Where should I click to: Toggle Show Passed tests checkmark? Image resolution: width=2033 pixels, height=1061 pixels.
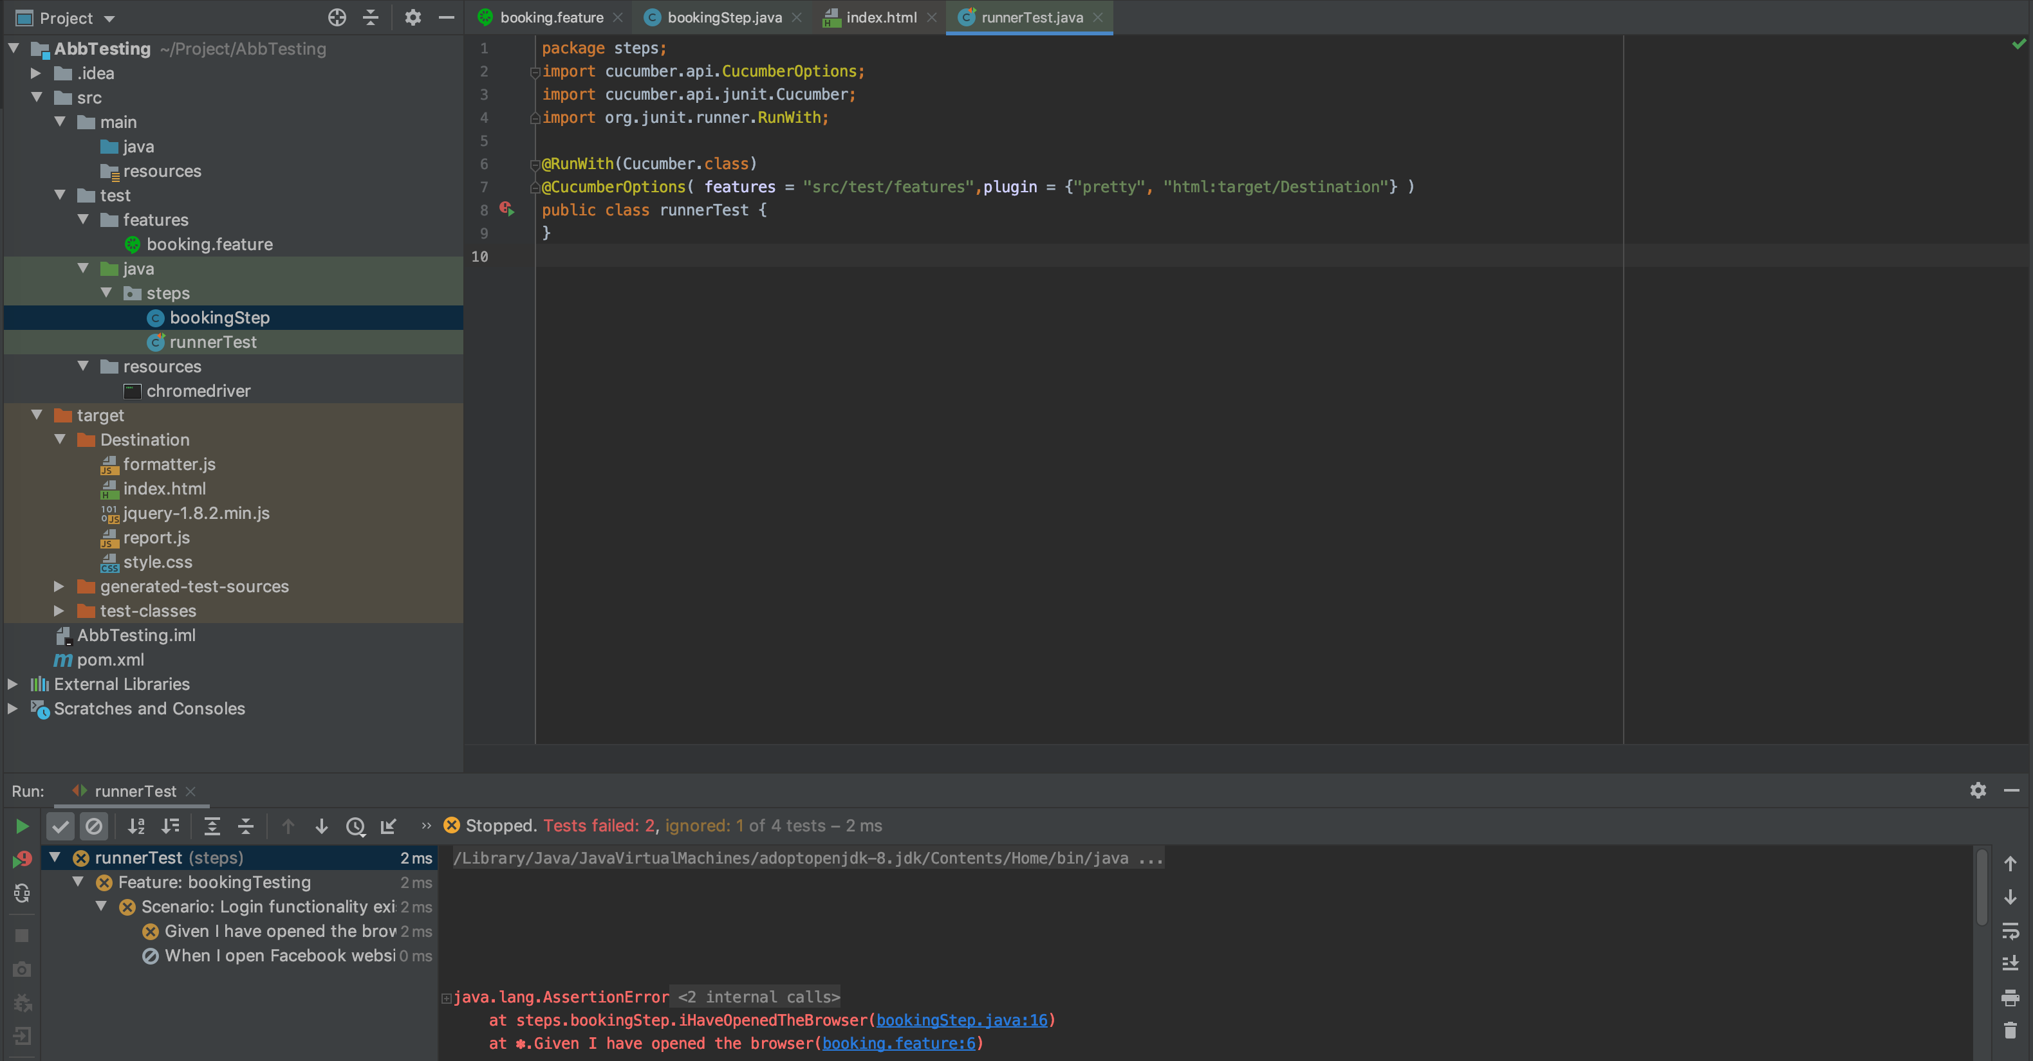click(x=60, y=827)
